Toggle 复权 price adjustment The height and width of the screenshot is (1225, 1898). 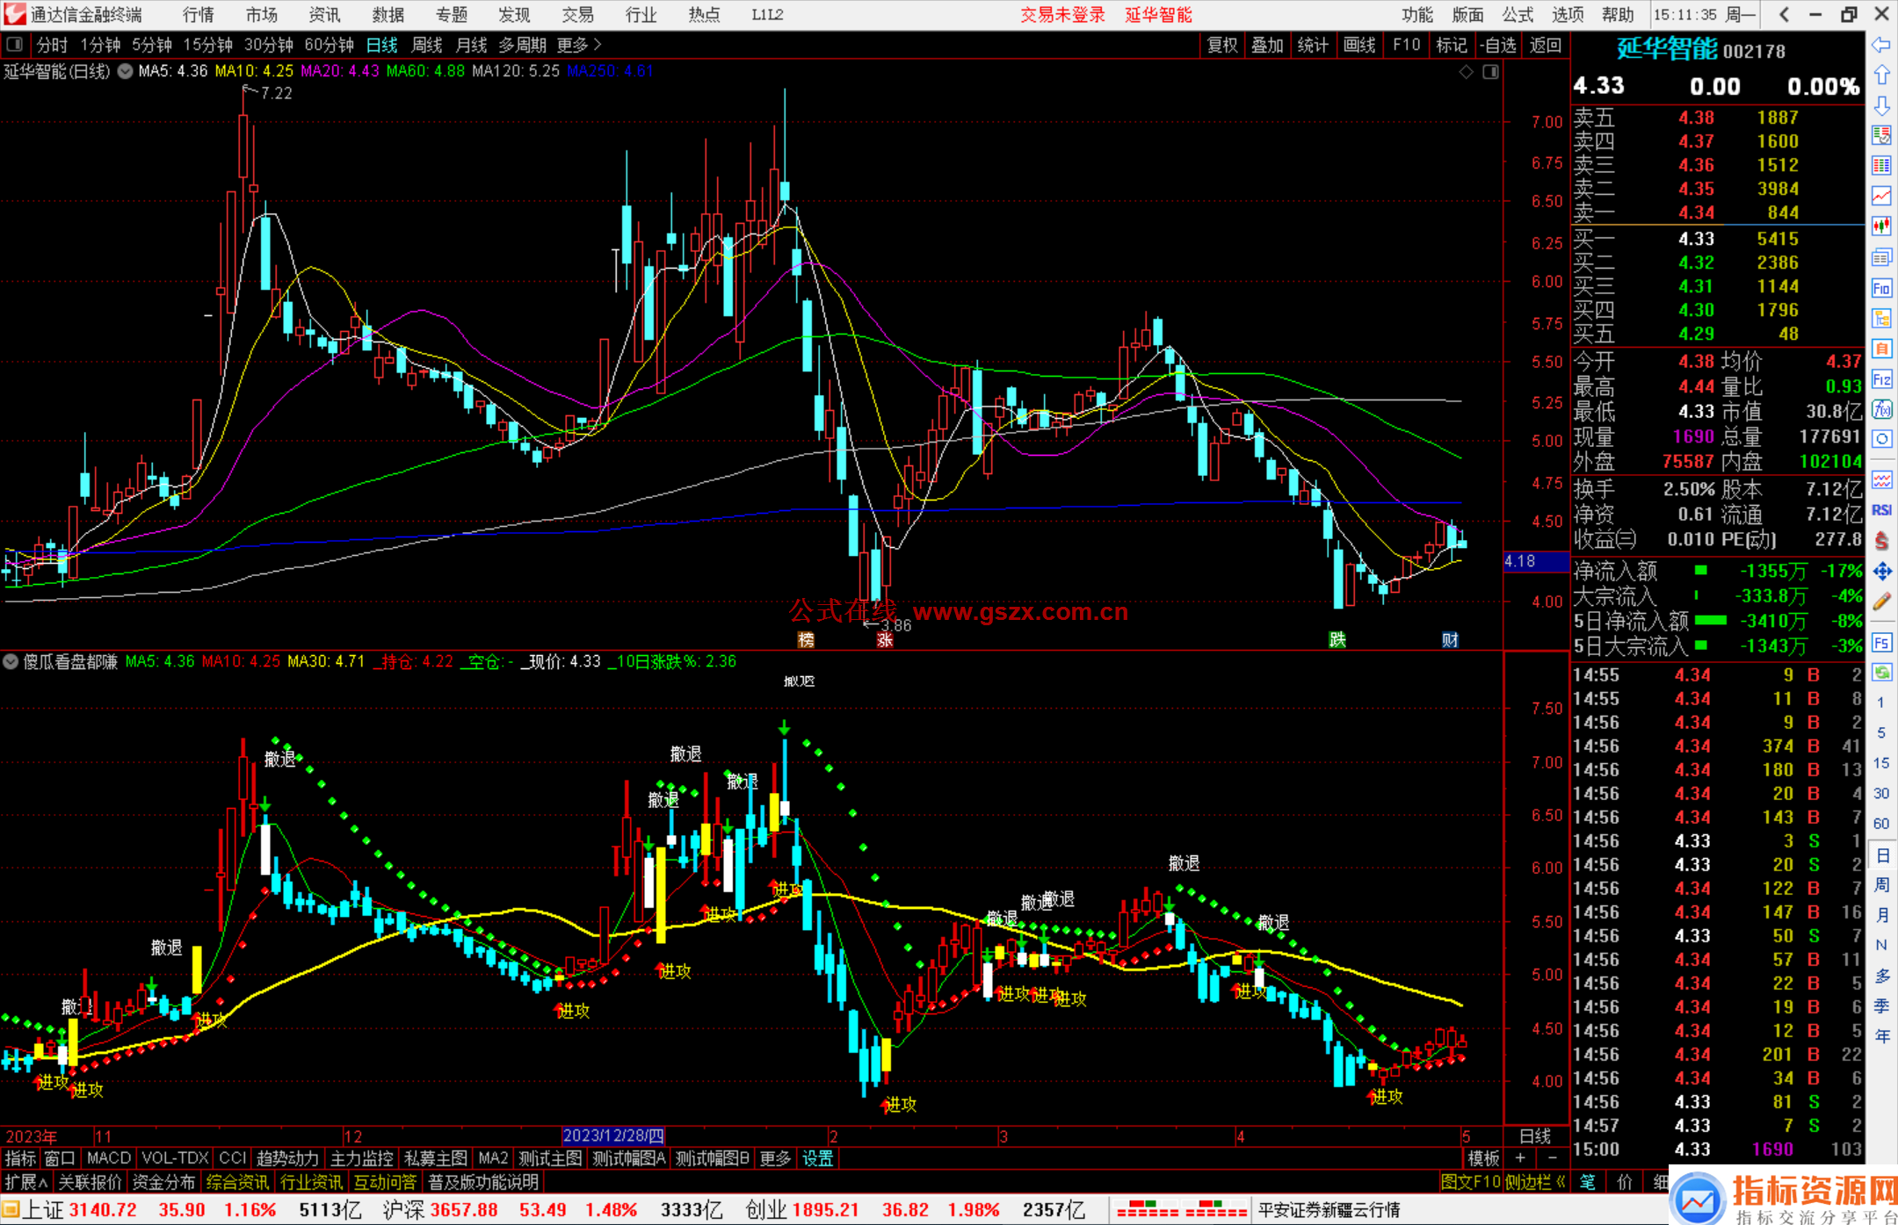(1222, 45)
